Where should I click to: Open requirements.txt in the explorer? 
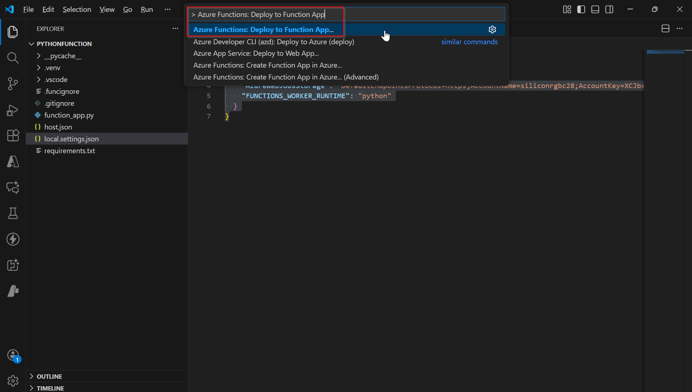click(x=107, y=151)
